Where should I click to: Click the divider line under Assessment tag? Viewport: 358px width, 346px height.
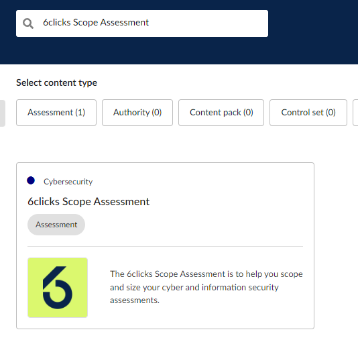pyautogui.click(x=165, y=247)
